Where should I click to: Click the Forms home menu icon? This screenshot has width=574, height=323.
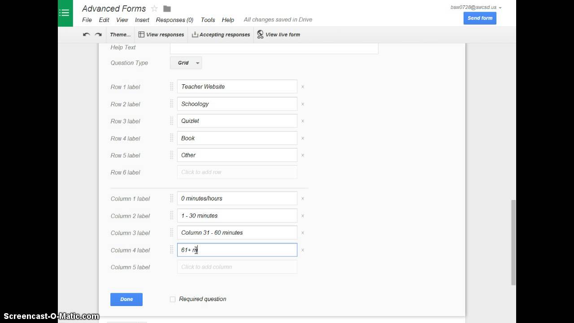[65, 13]
